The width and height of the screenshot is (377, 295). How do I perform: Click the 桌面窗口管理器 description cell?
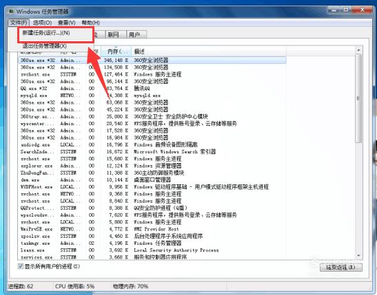tap(152, 179)
